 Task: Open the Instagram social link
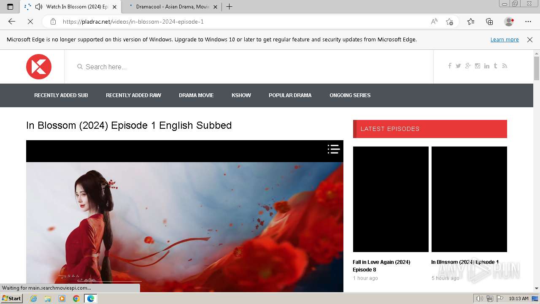point(478,66)
